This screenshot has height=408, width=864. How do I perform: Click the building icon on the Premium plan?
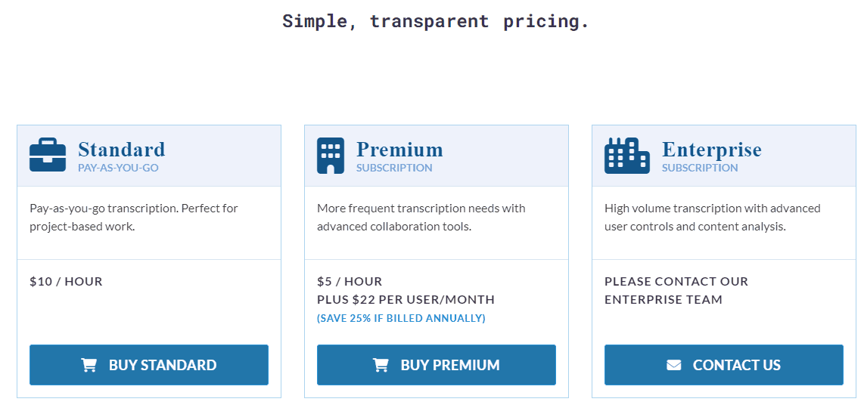tap(331, 156)
